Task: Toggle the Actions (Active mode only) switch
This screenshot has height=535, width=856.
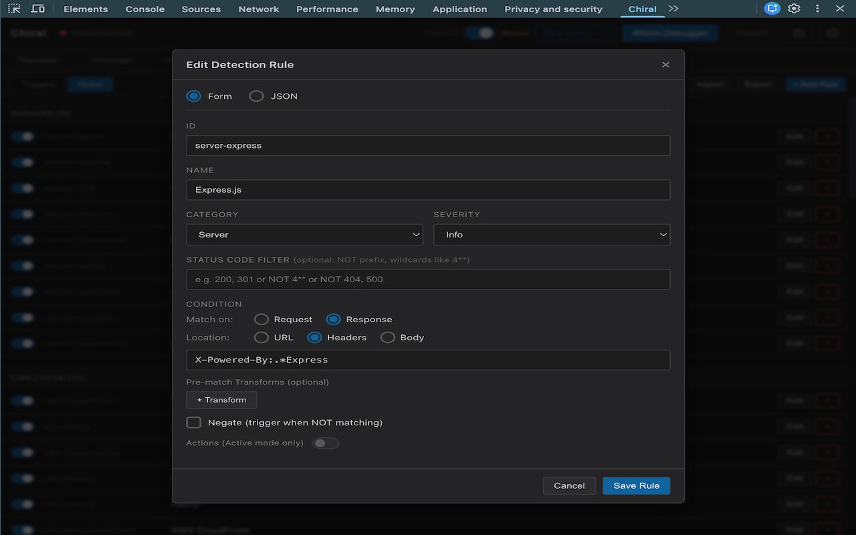Action: pos(326,443)
